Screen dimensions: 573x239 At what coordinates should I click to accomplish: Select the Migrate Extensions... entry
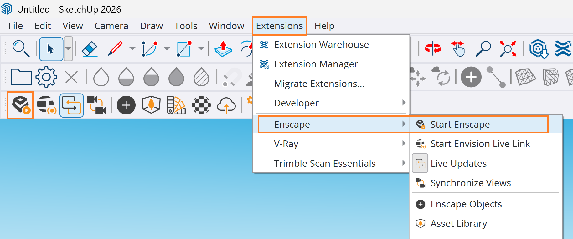pyautogui.click(x=331, y=84)
